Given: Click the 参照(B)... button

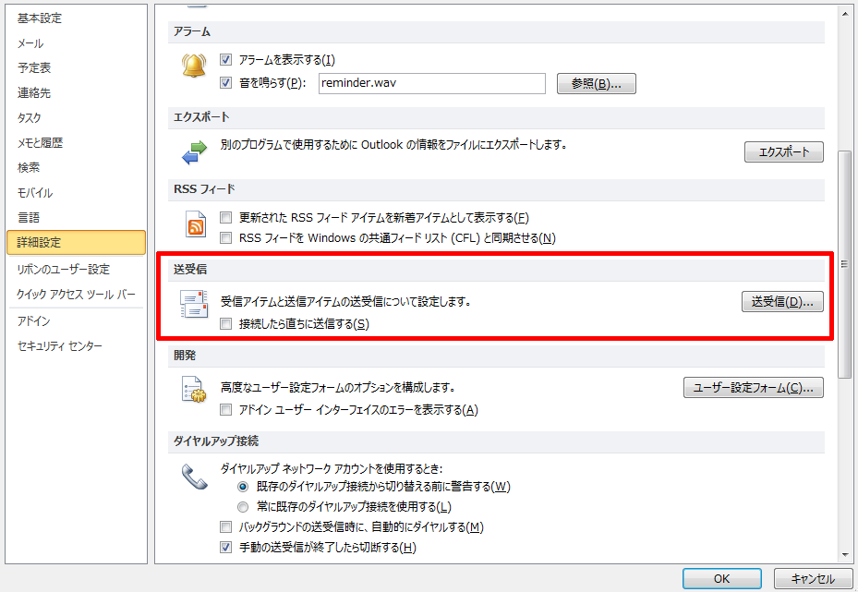Looking at the screenshot, I should (597, 84).
